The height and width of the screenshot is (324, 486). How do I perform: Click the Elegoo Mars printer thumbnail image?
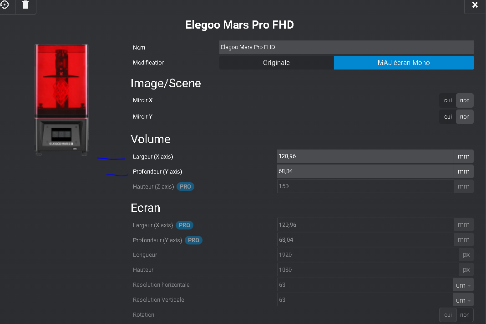tap(61, 100)
